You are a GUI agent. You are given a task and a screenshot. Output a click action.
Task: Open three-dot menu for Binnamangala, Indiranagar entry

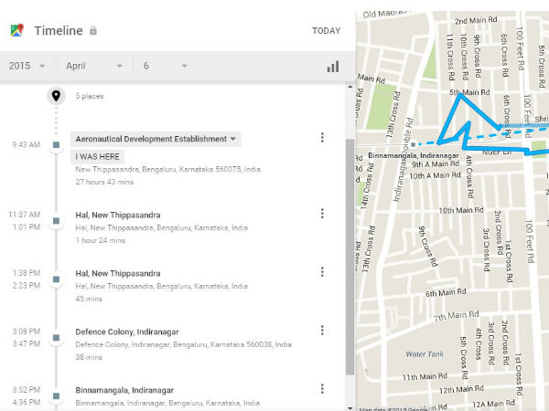[x=322, y=390]
